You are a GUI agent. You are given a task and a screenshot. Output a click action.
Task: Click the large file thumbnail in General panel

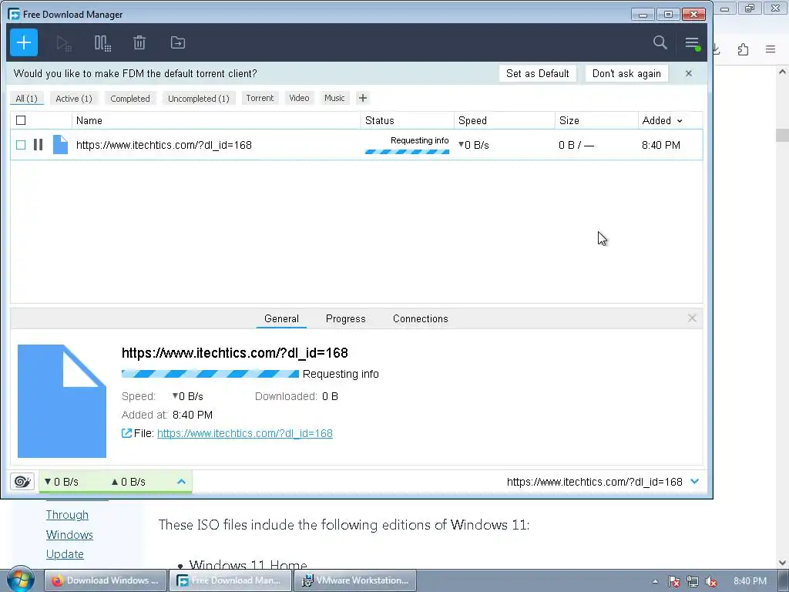[62, 401]
